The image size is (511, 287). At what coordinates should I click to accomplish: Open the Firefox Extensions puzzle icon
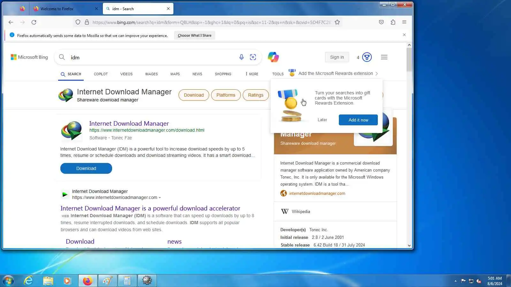pyautogui.click(x=393, y=22)
